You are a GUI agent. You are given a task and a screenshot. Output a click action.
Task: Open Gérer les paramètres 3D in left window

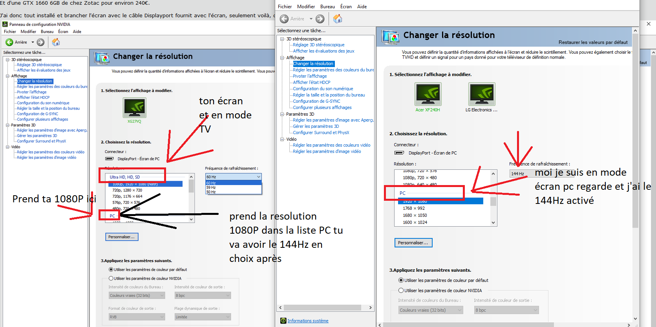pyautogui.click(x=37, y=136)
